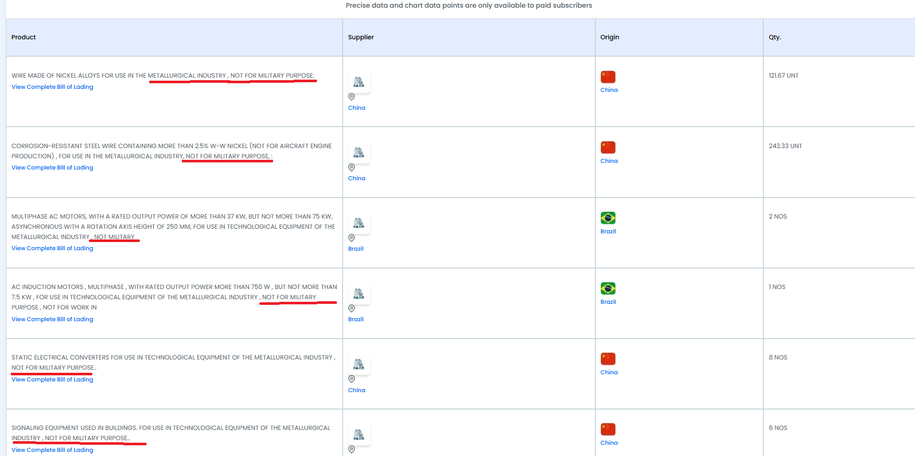Click the nickel alloys wire product description
Screen dimensions: 915x456
click(x=163, y=76)
